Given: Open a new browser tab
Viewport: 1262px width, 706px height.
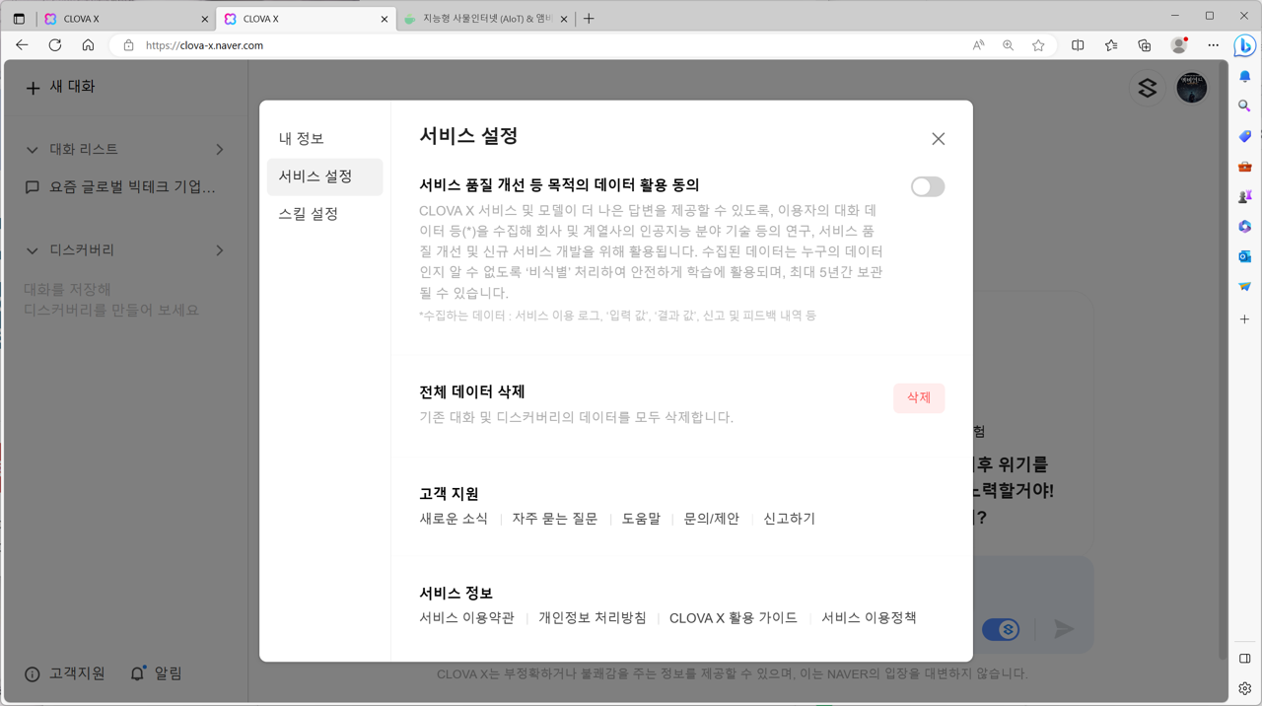Looking at the screenshot, I should click(x=589, y=19).
